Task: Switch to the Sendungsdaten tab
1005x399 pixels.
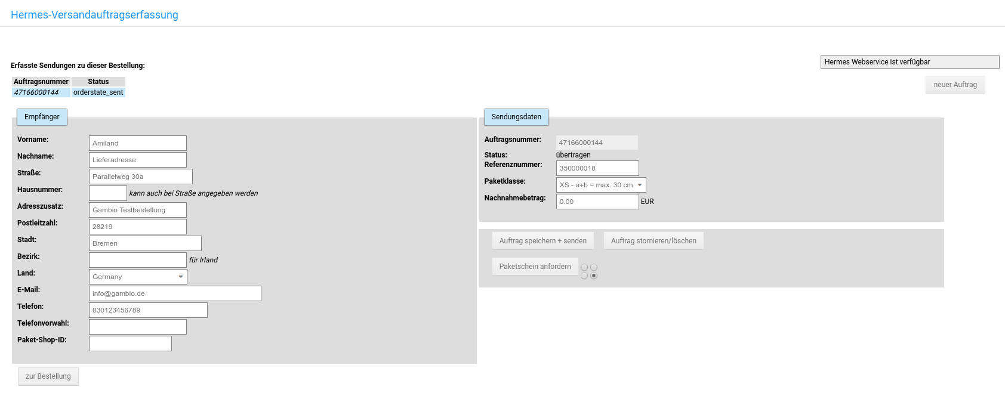Action: [516, 117]
